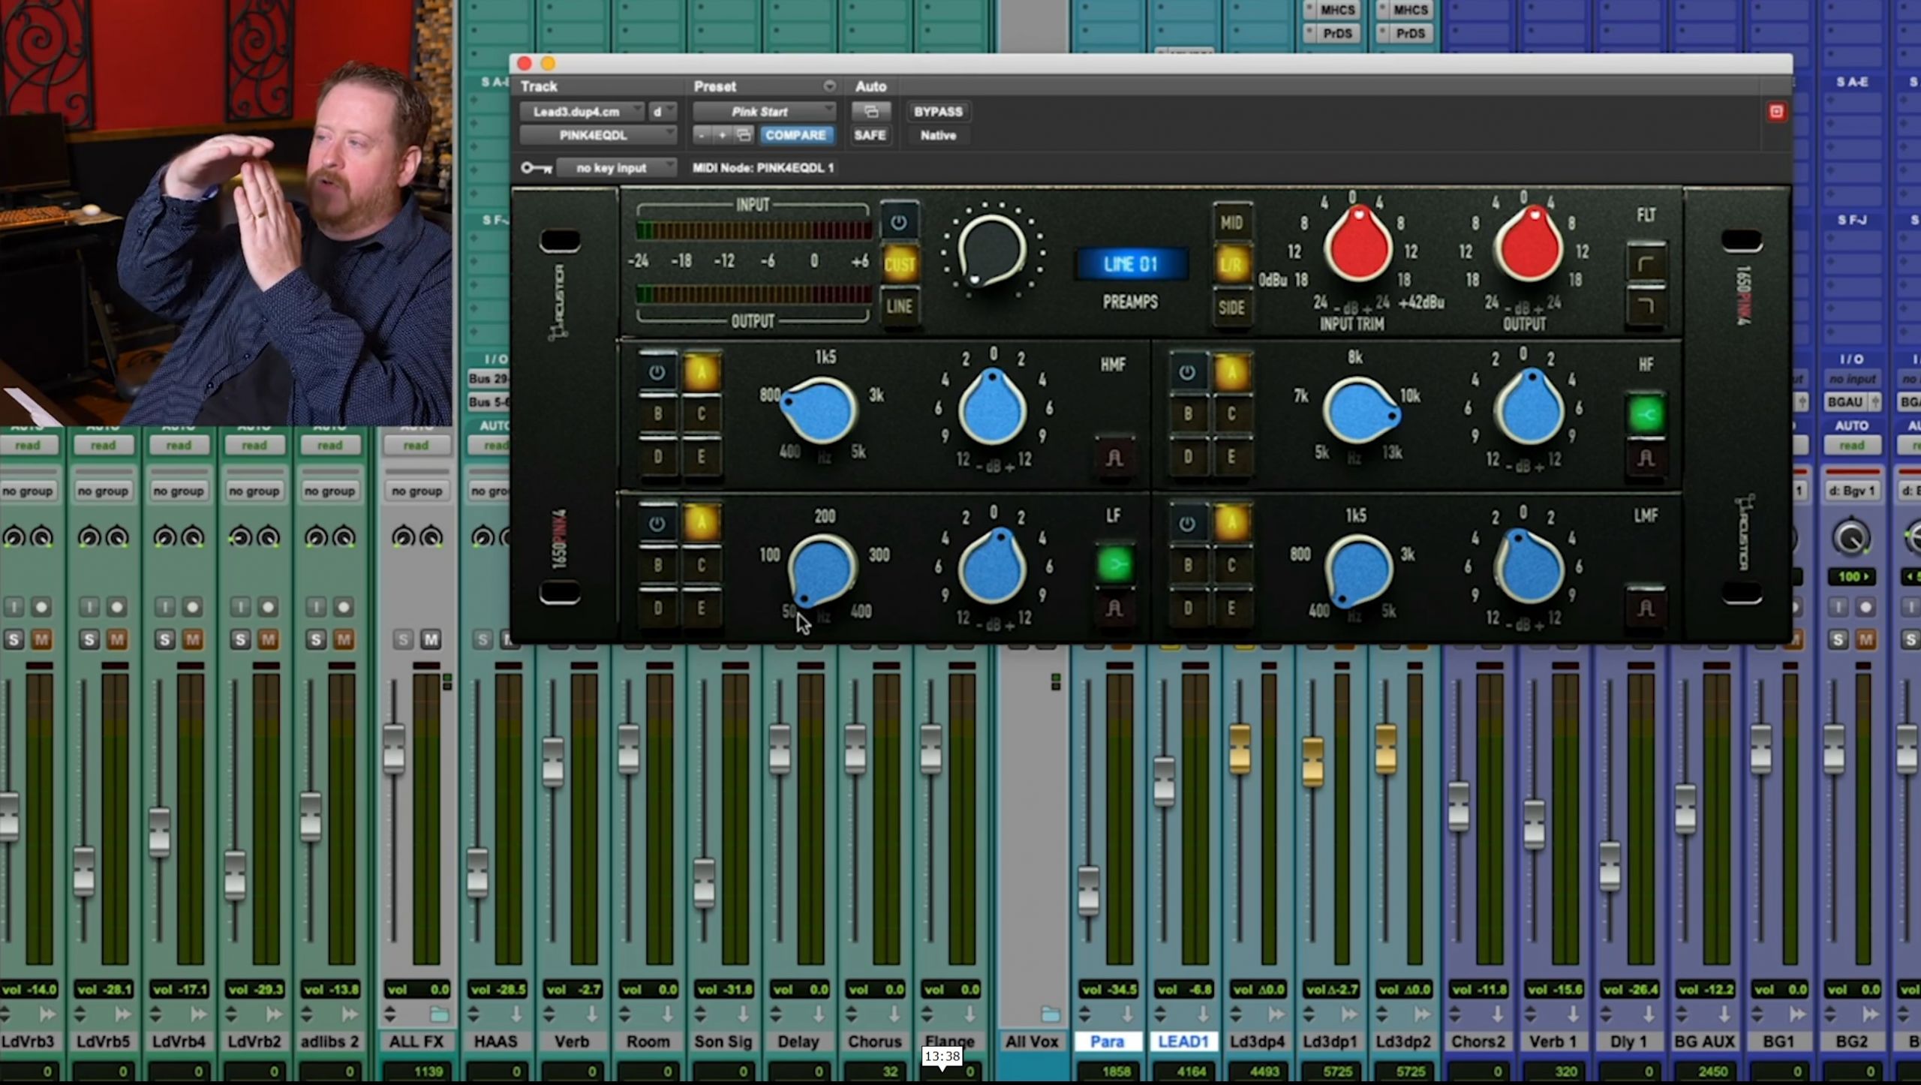Click the HAAS track name
Screen dimensions: 1921x1085
pyautogui.click(x=496, y=1042)
